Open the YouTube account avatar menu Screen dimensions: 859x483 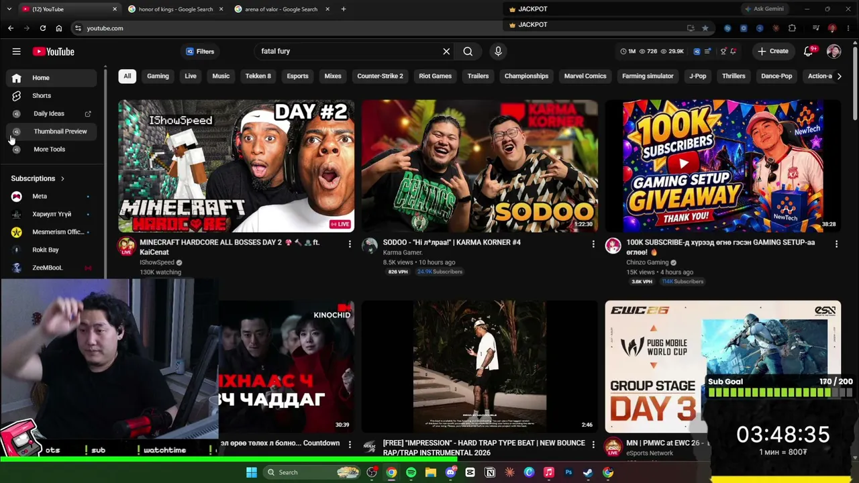pyautogui.click(x=833, y=52)
